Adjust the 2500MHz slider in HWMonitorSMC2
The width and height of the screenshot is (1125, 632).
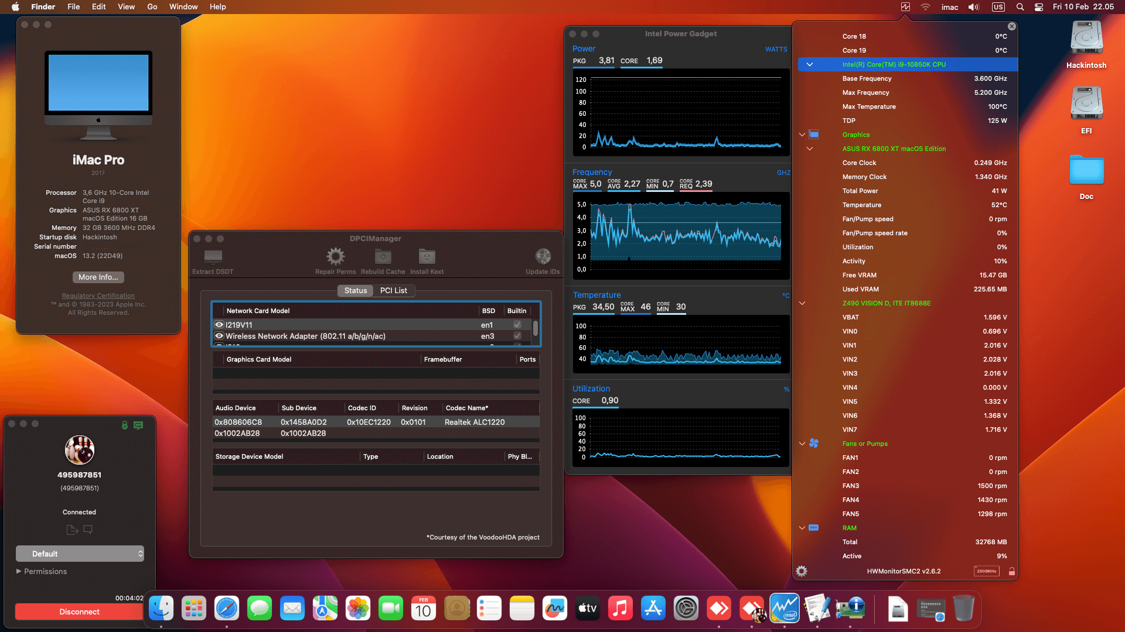[986, 571]
